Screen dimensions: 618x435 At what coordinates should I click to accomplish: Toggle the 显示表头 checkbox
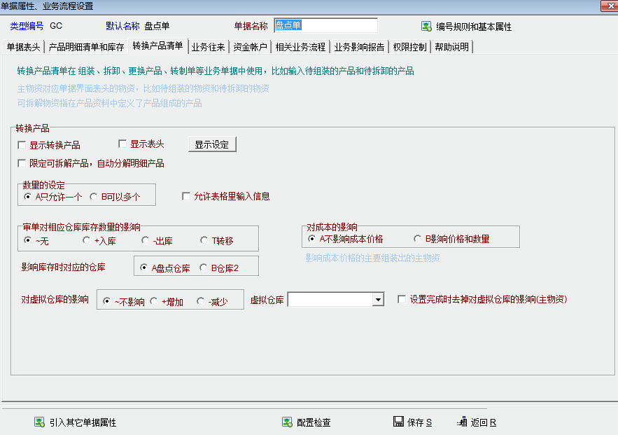click(122, 144)
